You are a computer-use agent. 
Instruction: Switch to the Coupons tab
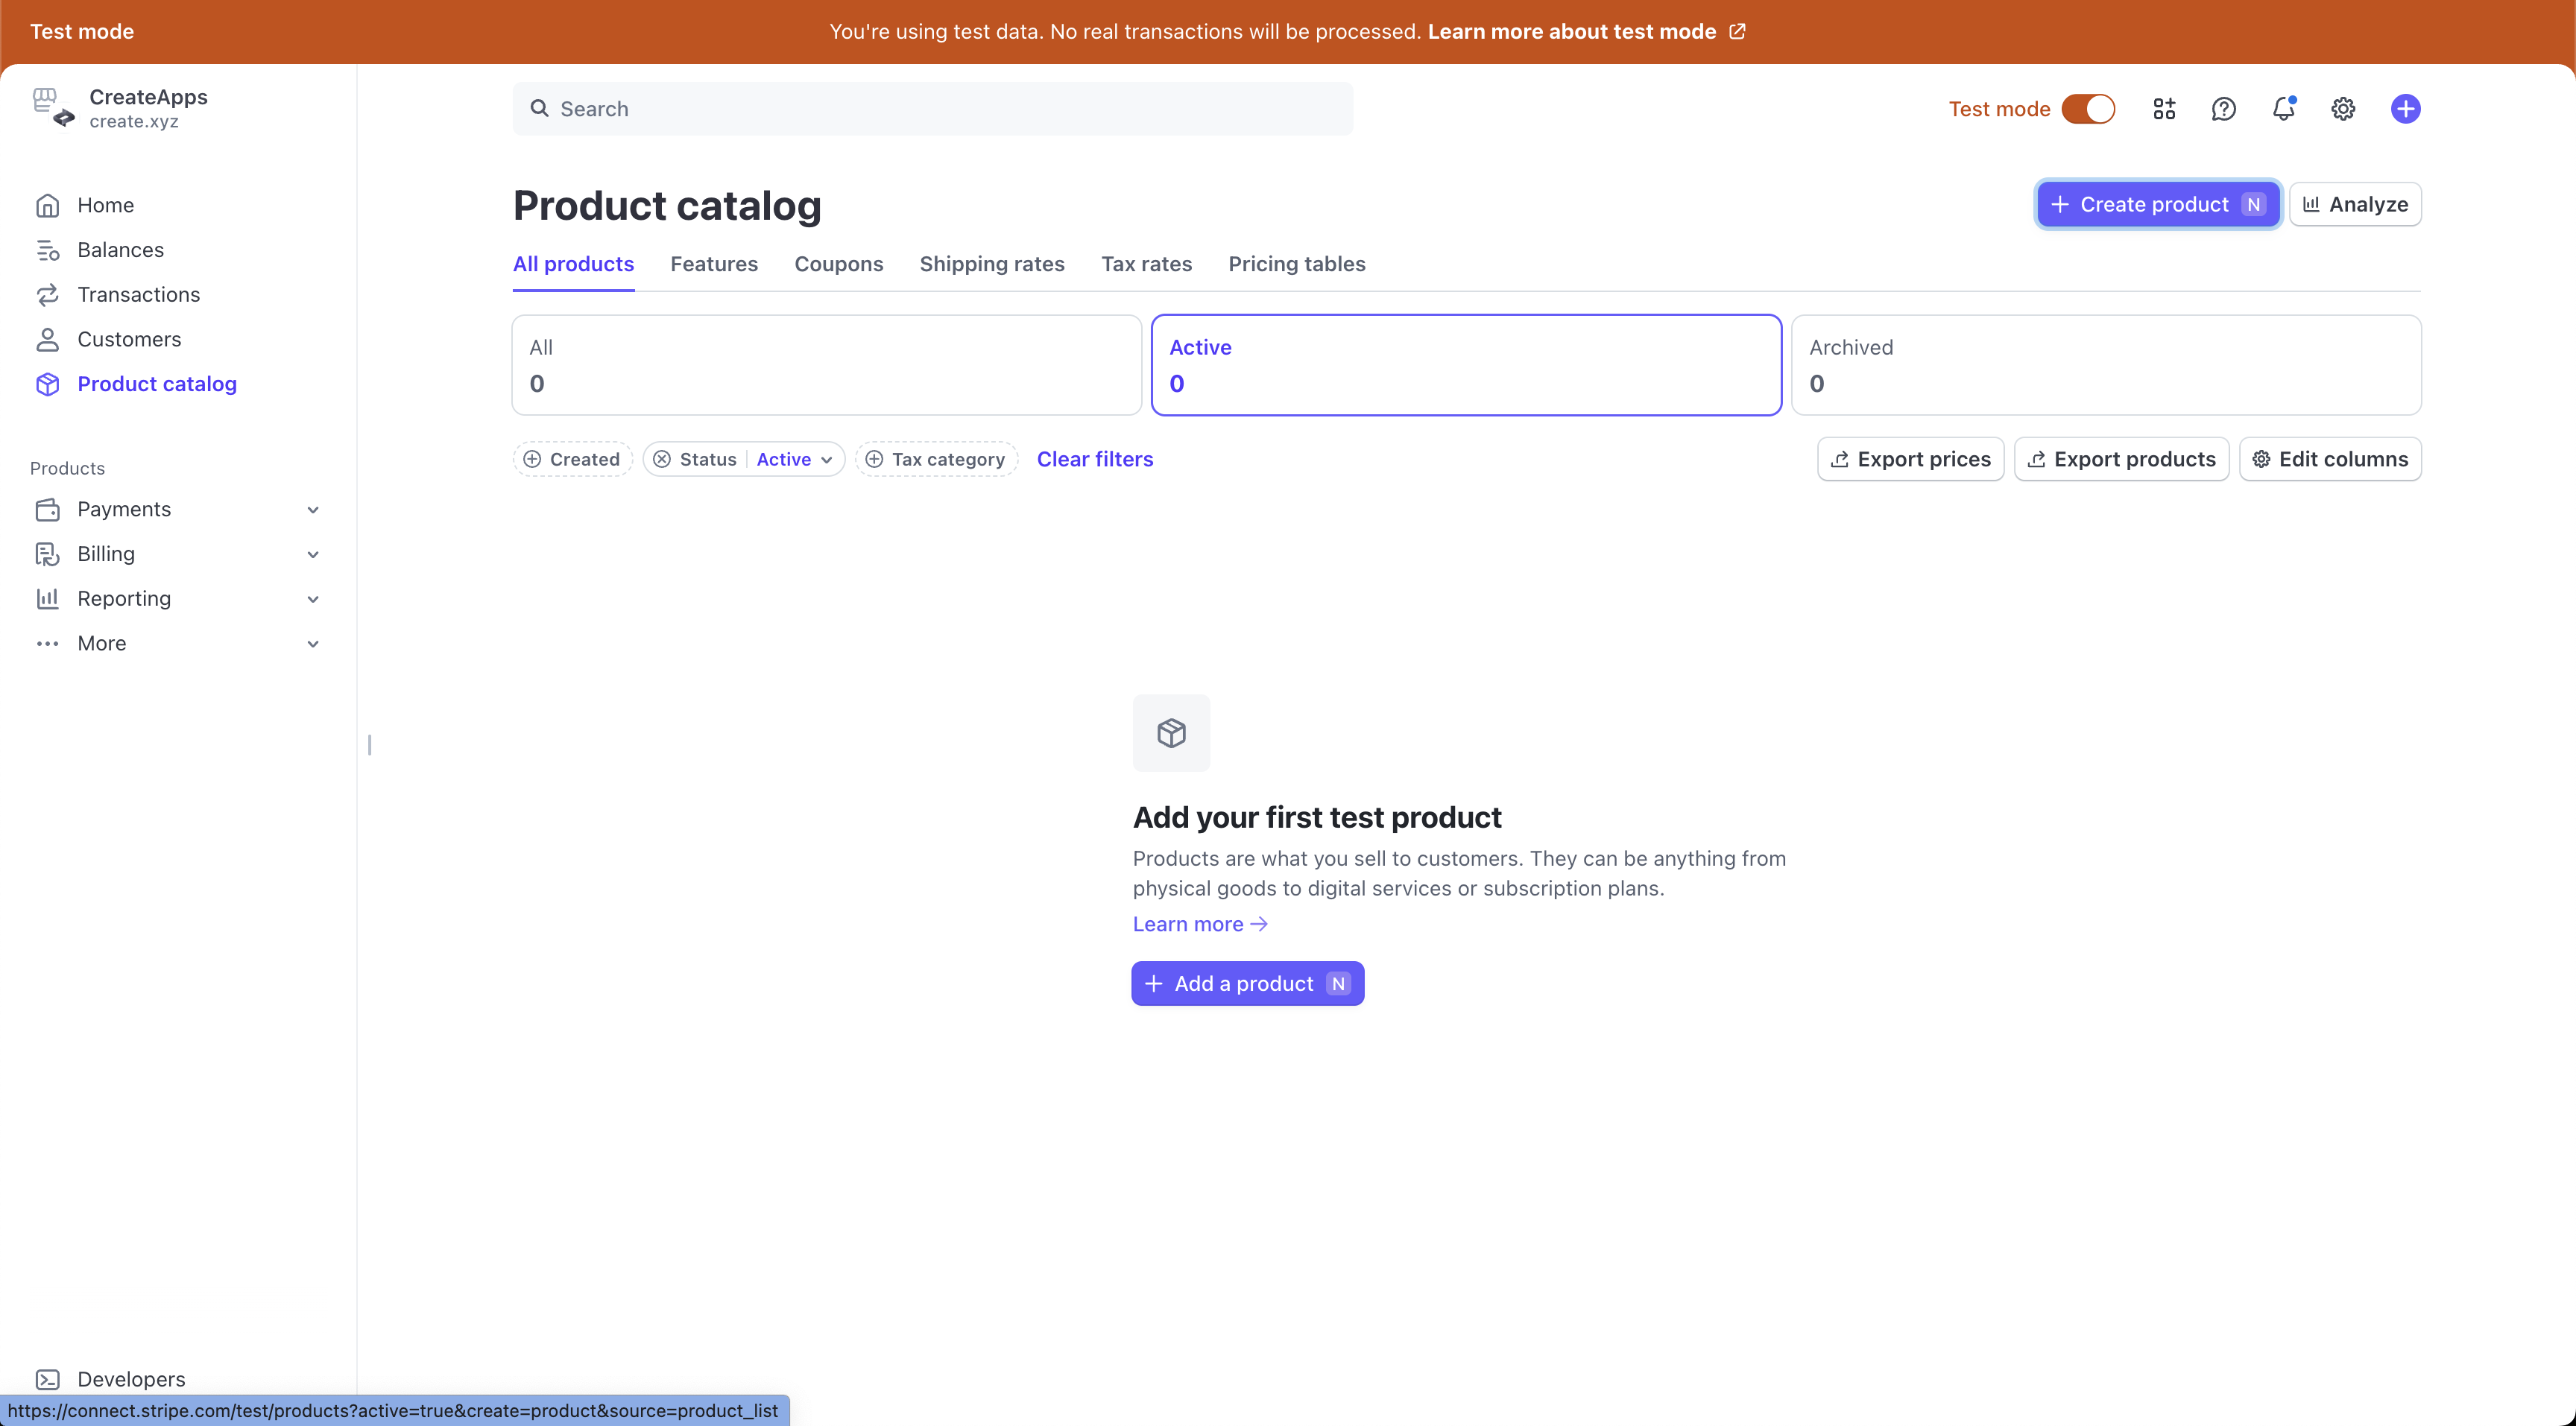point(838,264)
